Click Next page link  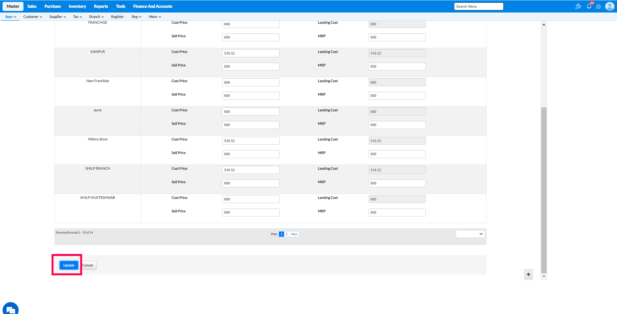coord(294,234)
